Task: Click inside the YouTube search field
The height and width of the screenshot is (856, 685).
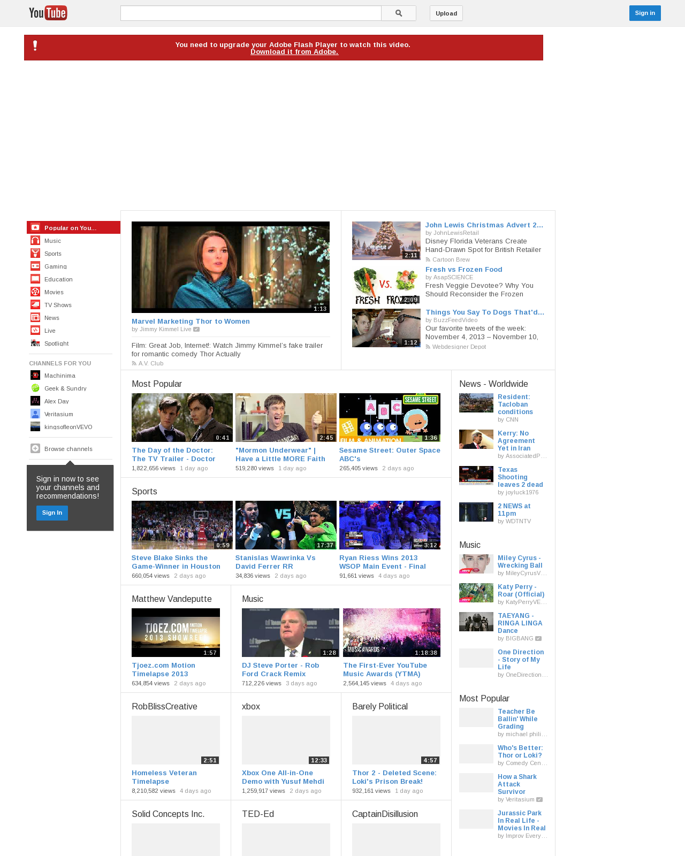Action: tap(251, 13)
